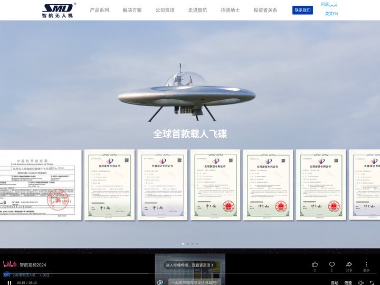Click the SMD智航无人机 uploader avatar
Image resolution: width=380 pixels, height=285 pixels.
7,275
